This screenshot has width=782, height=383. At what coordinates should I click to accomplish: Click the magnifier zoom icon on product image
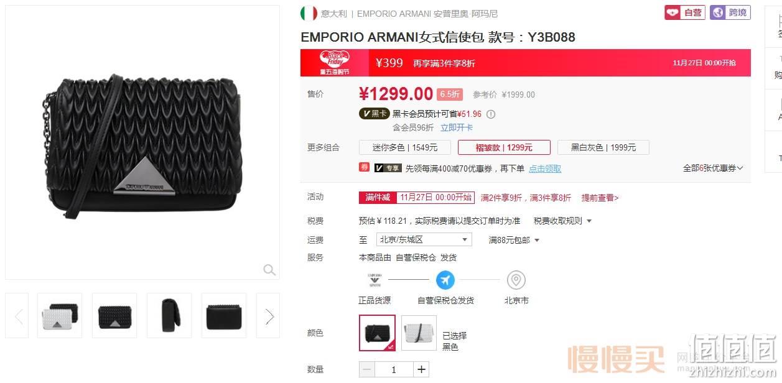click(269, 270)
